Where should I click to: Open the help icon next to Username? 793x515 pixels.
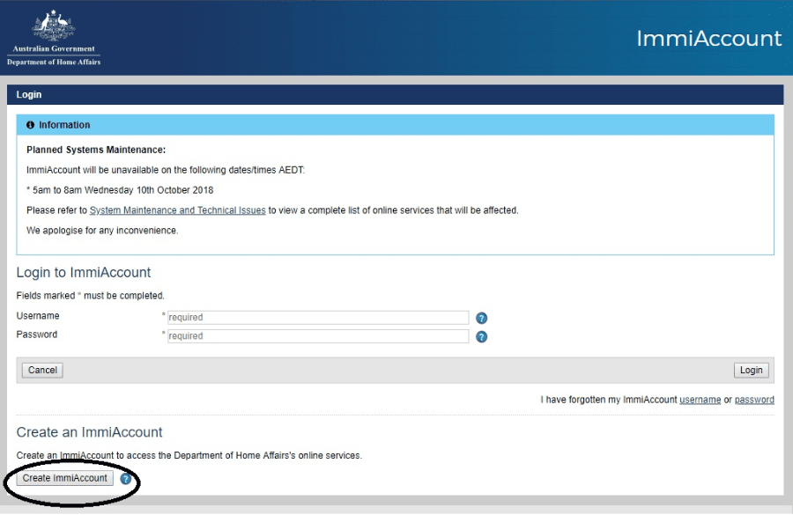click(x=482, y=319)
